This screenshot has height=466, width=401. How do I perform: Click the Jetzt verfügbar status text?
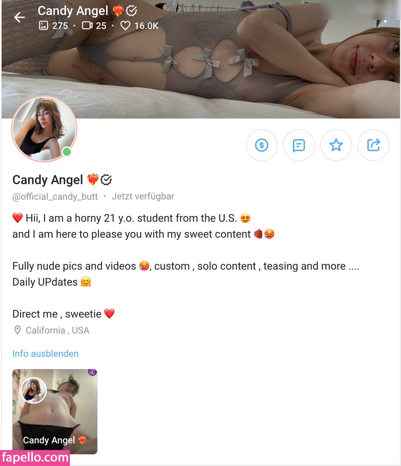tap(143, 196)
